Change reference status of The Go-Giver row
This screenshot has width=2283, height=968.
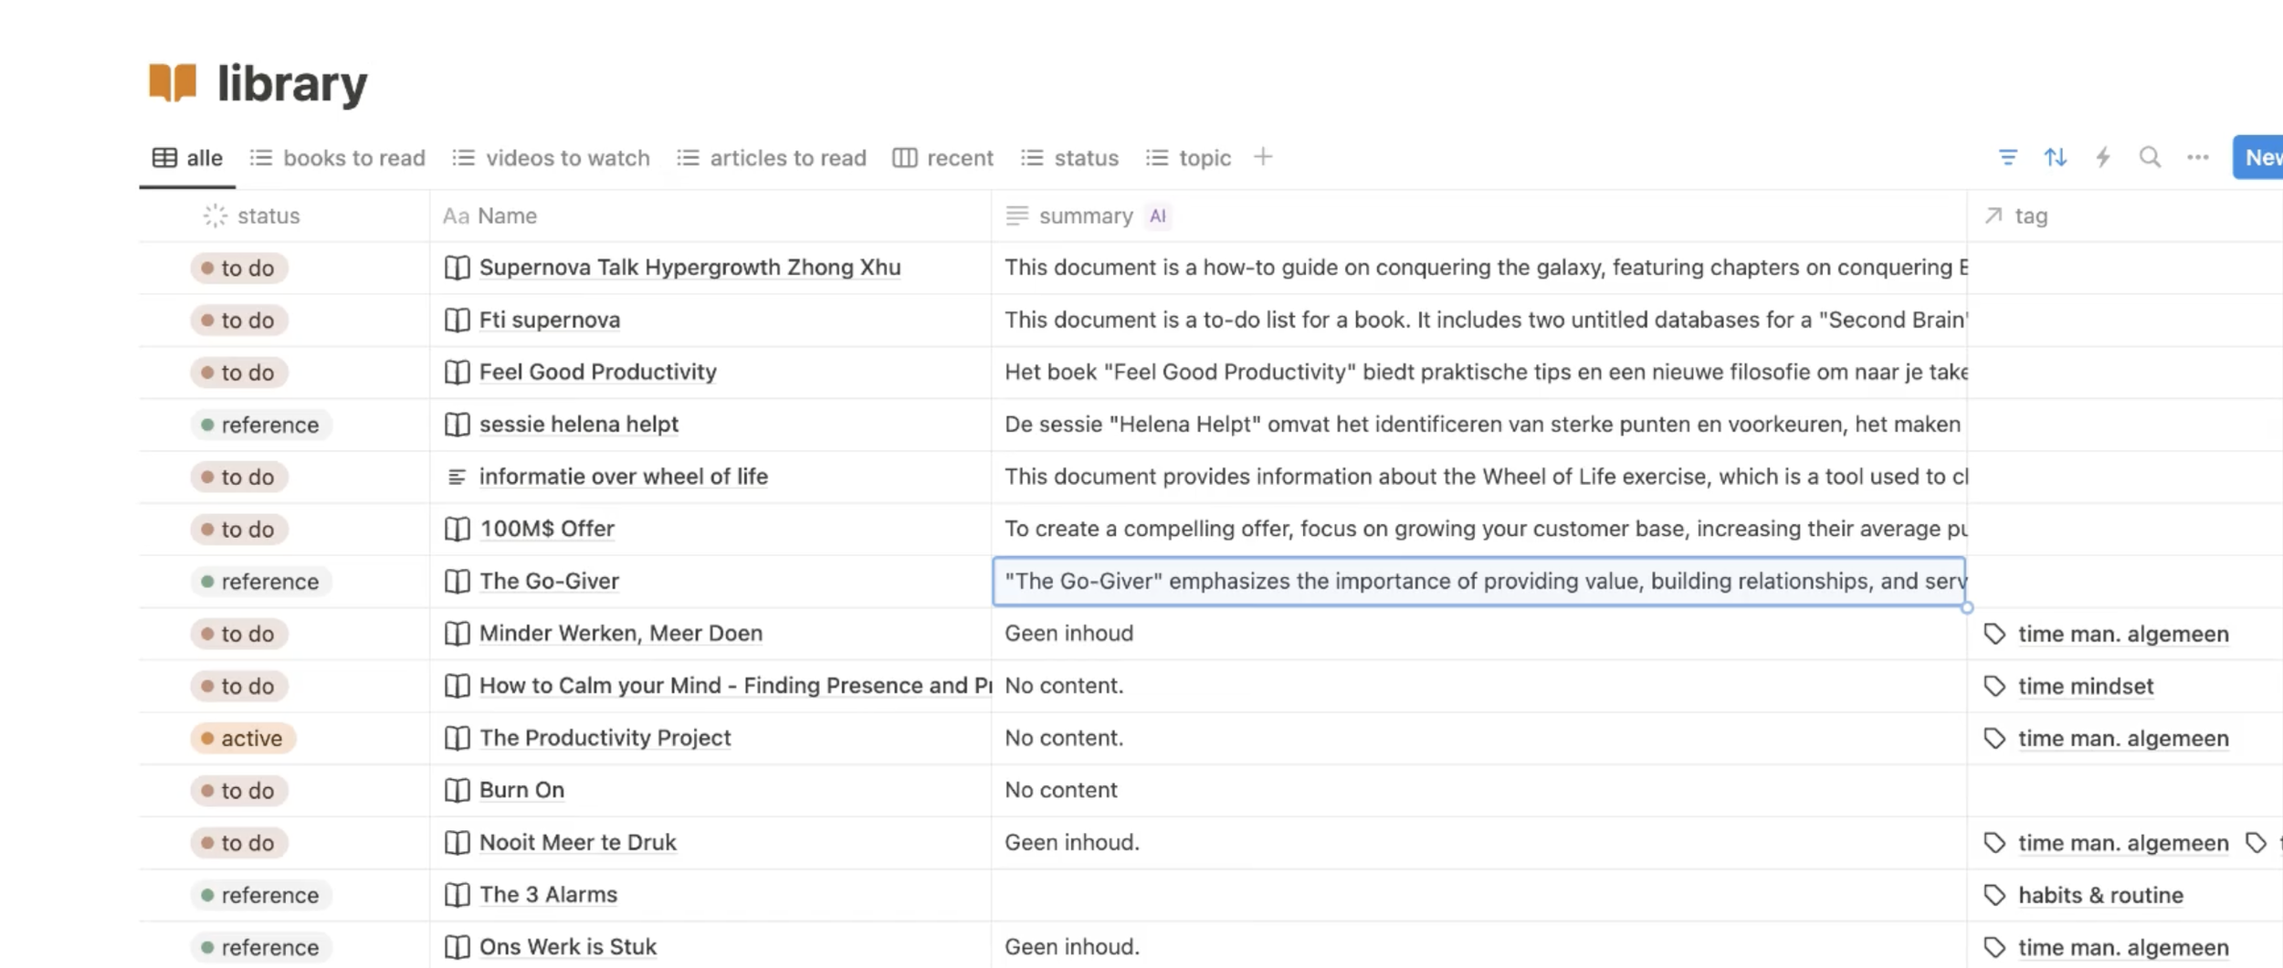click(x=261, y=582)
